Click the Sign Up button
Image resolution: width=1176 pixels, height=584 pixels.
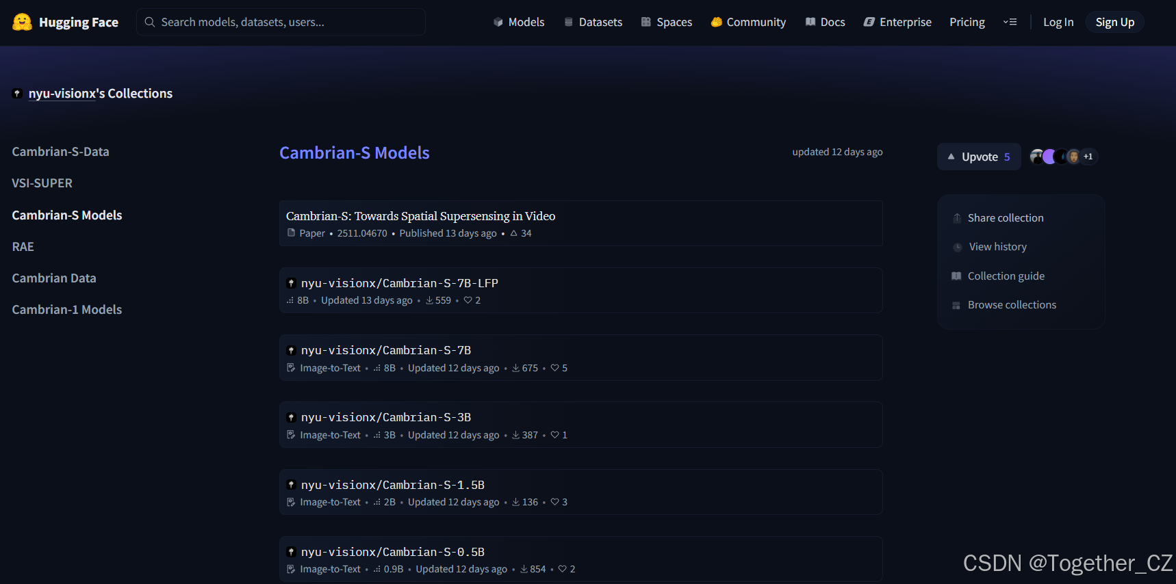pos(1115,22)
